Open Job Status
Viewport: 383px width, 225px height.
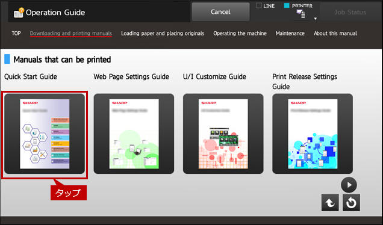350,12
